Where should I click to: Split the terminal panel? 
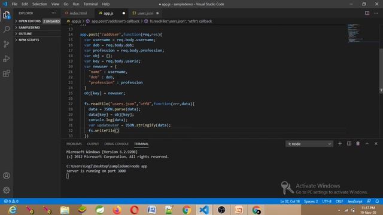pos(349,144)
